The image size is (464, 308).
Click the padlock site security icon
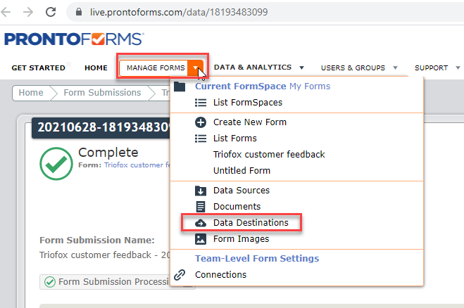(x=79, y=12)
